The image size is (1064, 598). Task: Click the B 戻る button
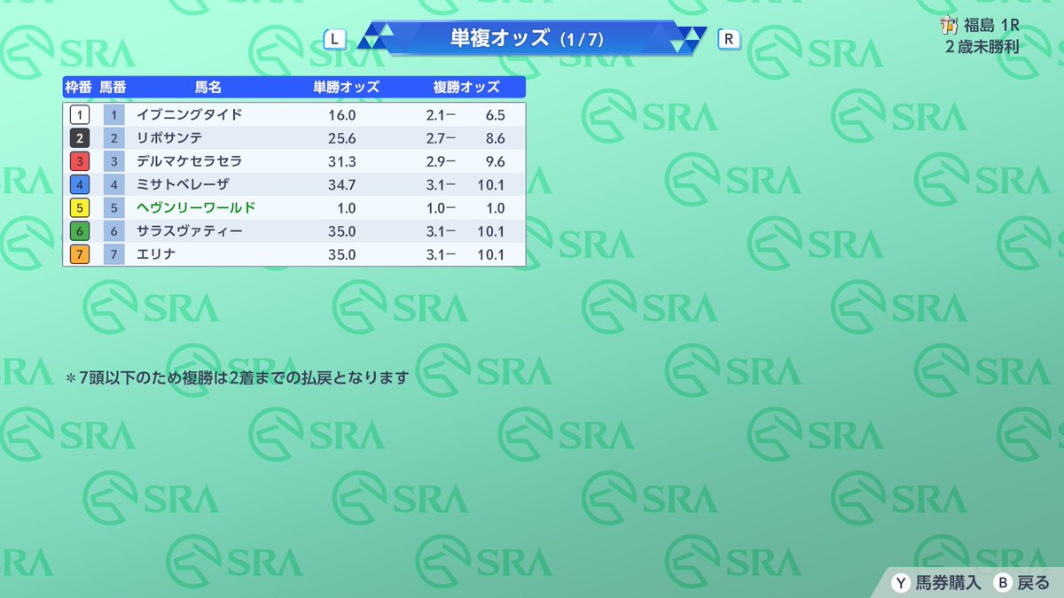(1021, 582)
